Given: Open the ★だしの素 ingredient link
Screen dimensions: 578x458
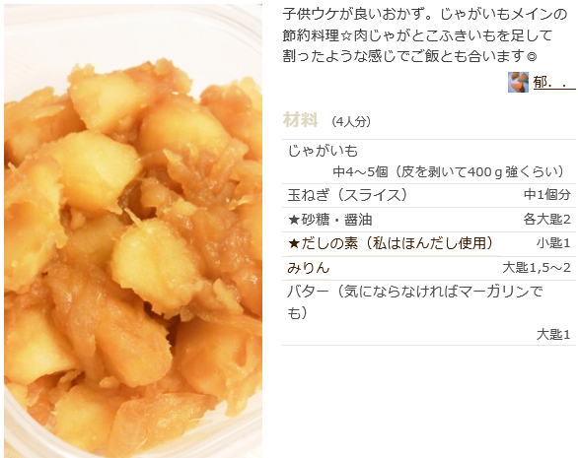Looking at the screenshot, I should tap(390, 243).
